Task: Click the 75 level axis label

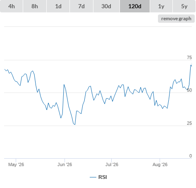Action: point(189,57)
